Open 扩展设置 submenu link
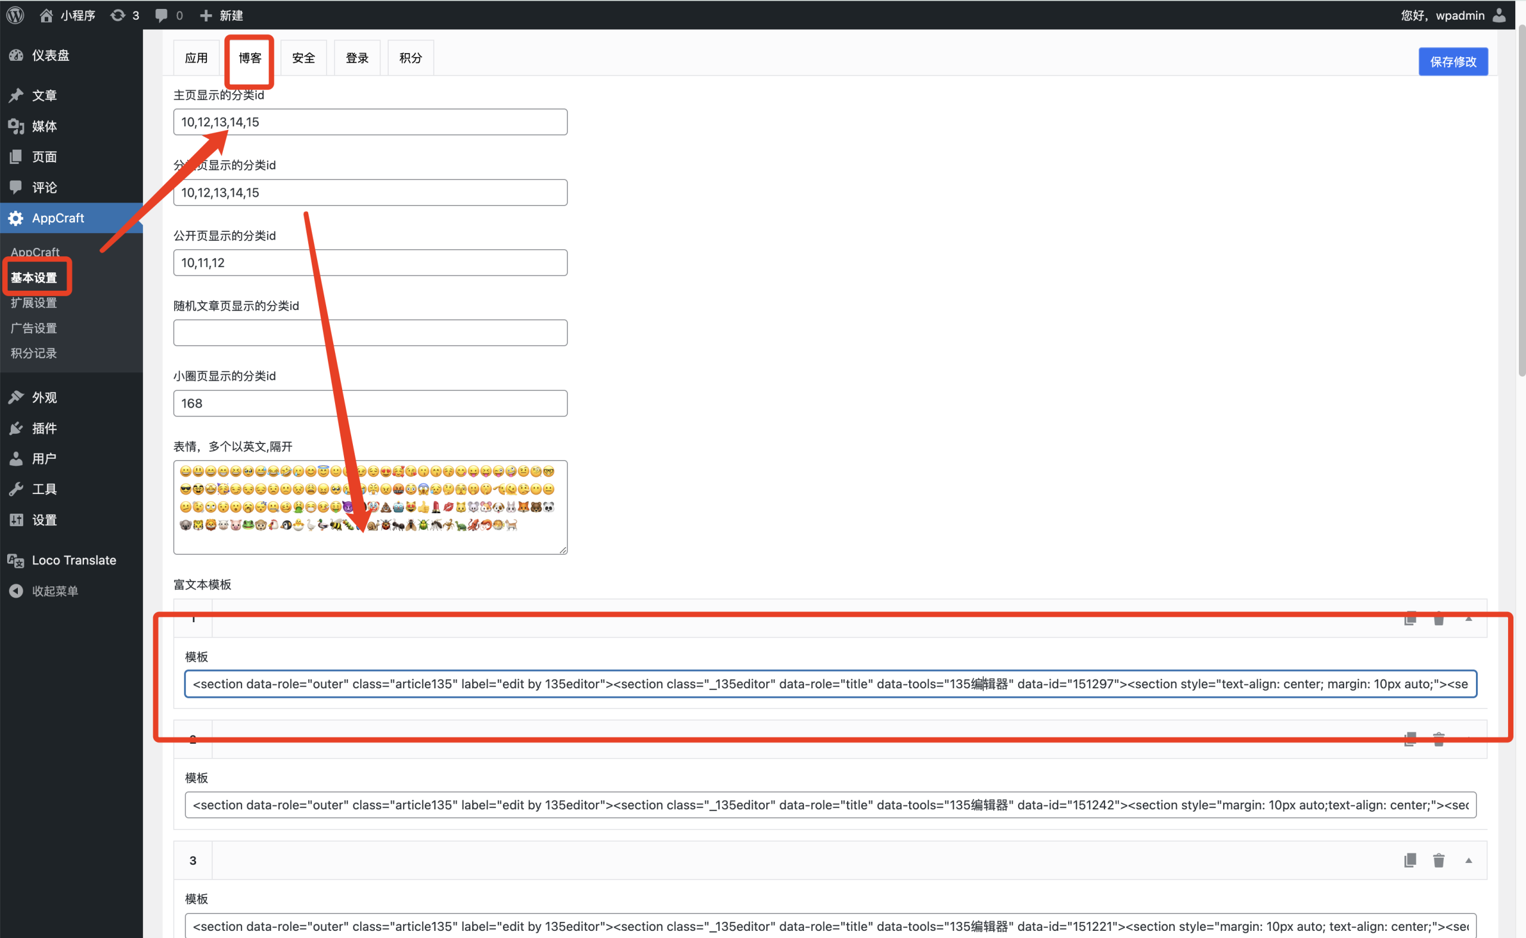Screen dimensions: 1526x938 click(33, 303)
